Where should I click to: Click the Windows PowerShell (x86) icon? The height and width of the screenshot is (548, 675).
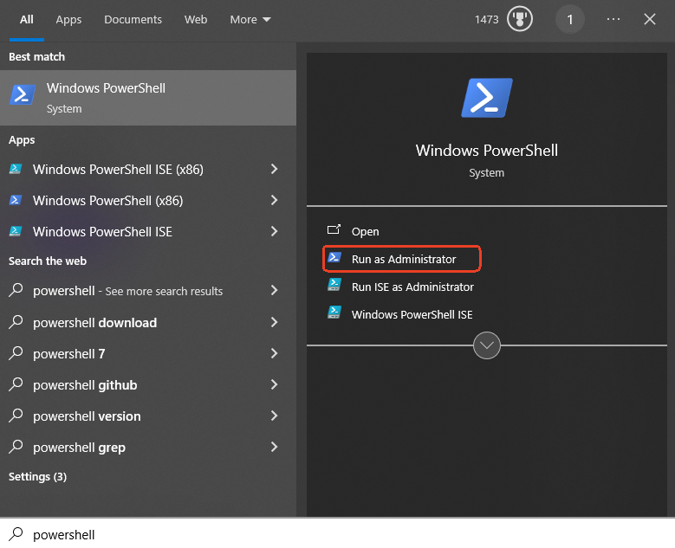[16, 200]
